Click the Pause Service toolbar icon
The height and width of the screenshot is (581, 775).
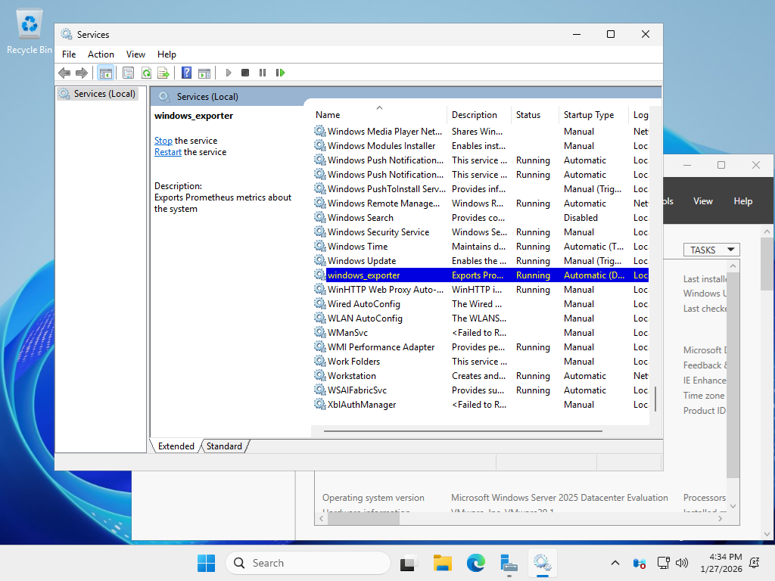(x=263, y=73)
